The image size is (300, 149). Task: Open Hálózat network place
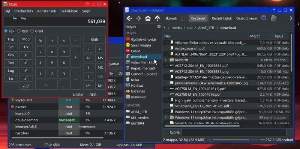tap(143, 86)
